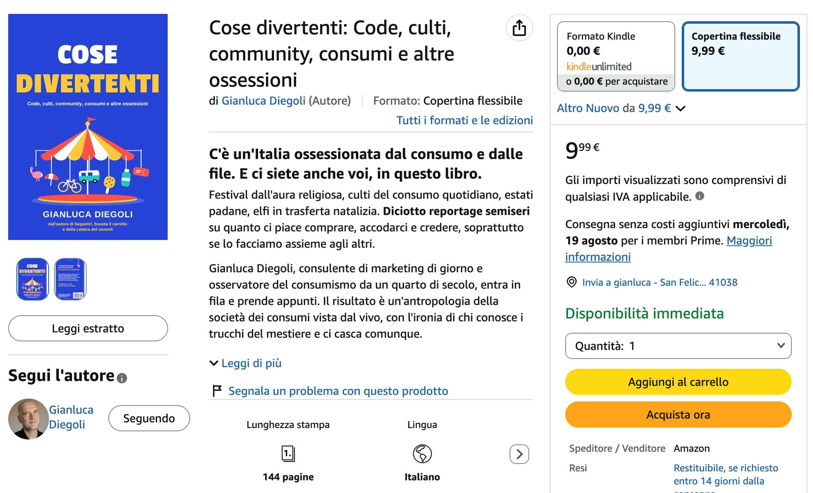Select the back cover thumbnail
Screen dimensions: 813x493
(x=70, y=279)
